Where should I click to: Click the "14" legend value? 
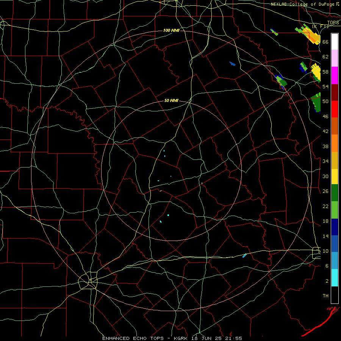point(325,236)
